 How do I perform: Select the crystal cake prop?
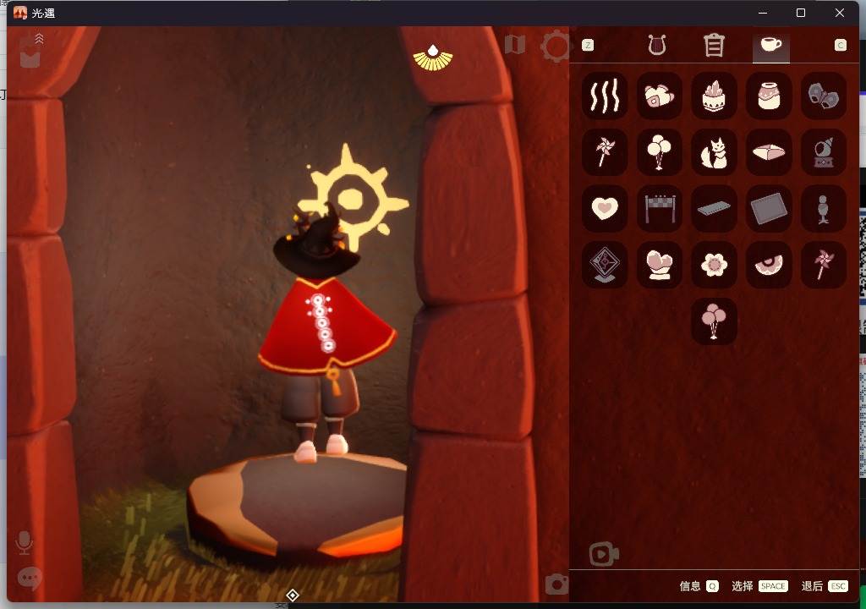(x=714, y=96)
